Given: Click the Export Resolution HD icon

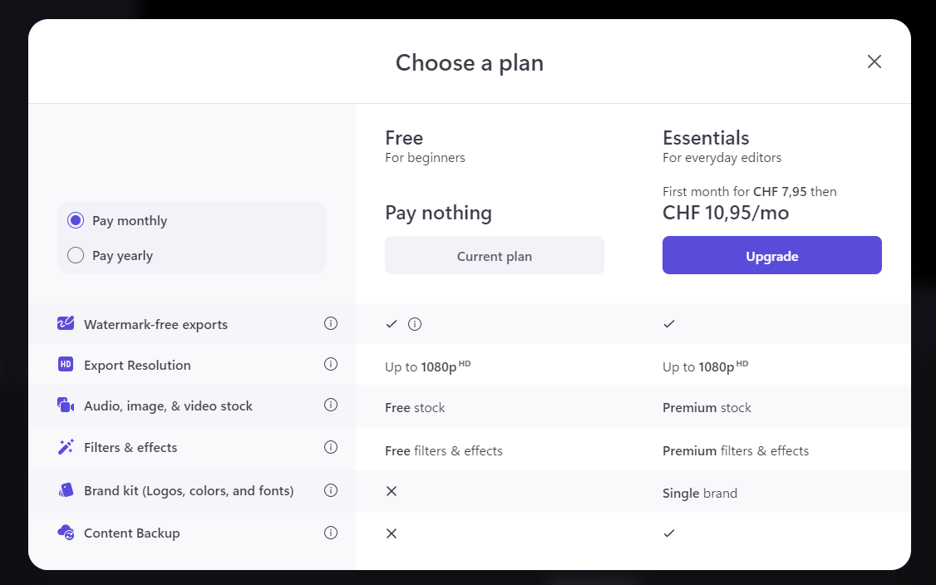Looking at the screenshot, I should click(x=66, y=365).
